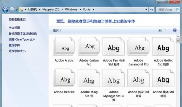
Task: Click the change view icon
Action: coord(160,30)
